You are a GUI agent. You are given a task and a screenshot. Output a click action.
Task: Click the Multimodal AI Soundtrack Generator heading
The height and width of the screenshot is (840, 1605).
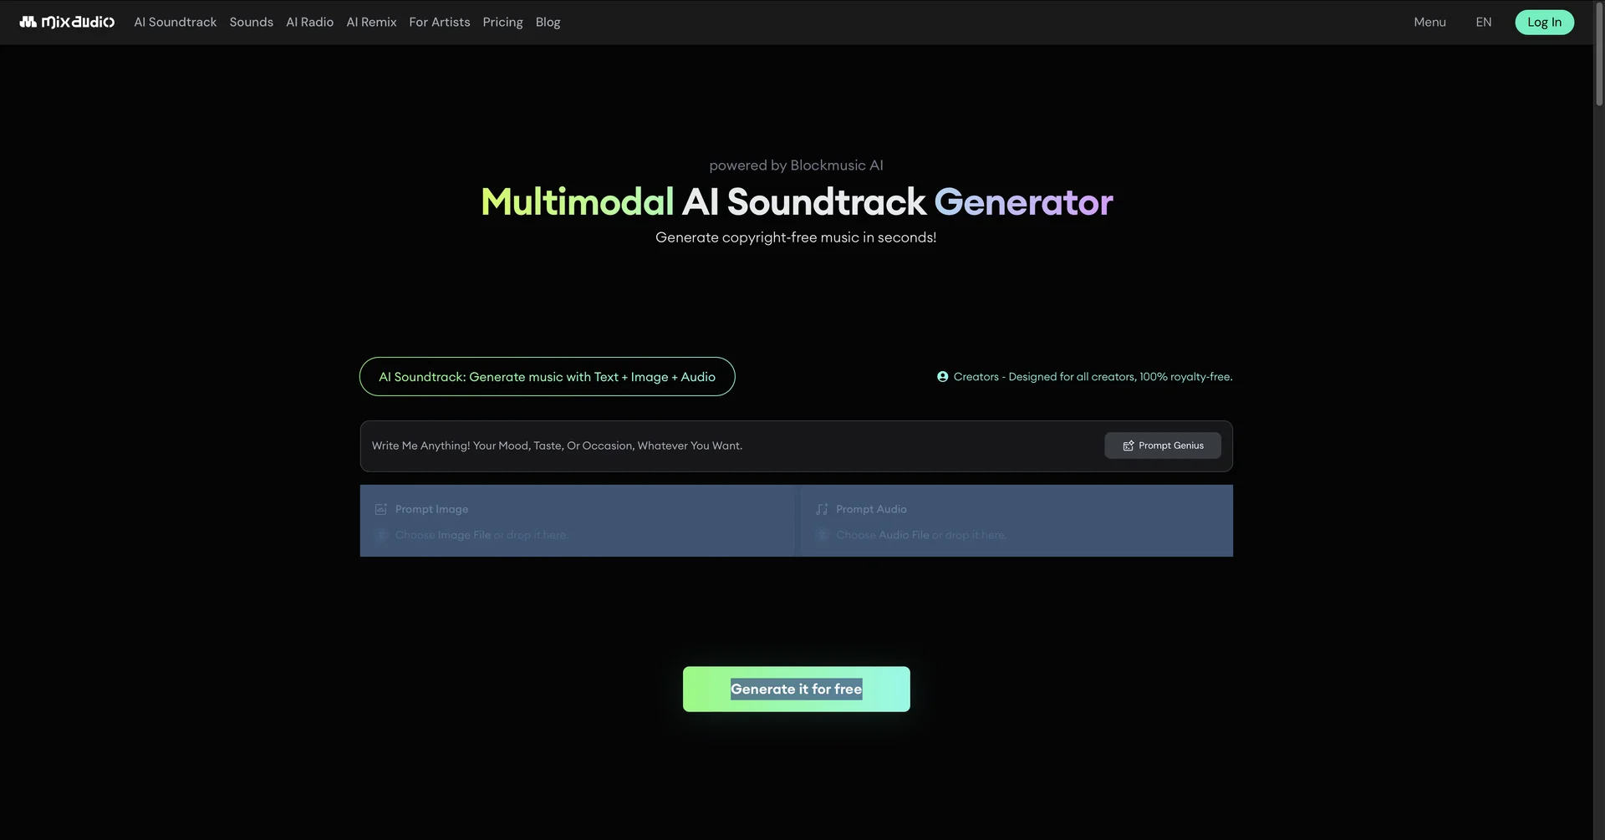point(797,202)
